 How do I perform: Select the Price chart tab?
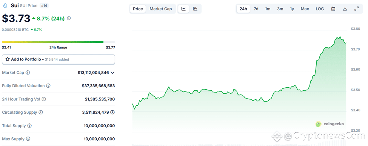pos(138,9)
